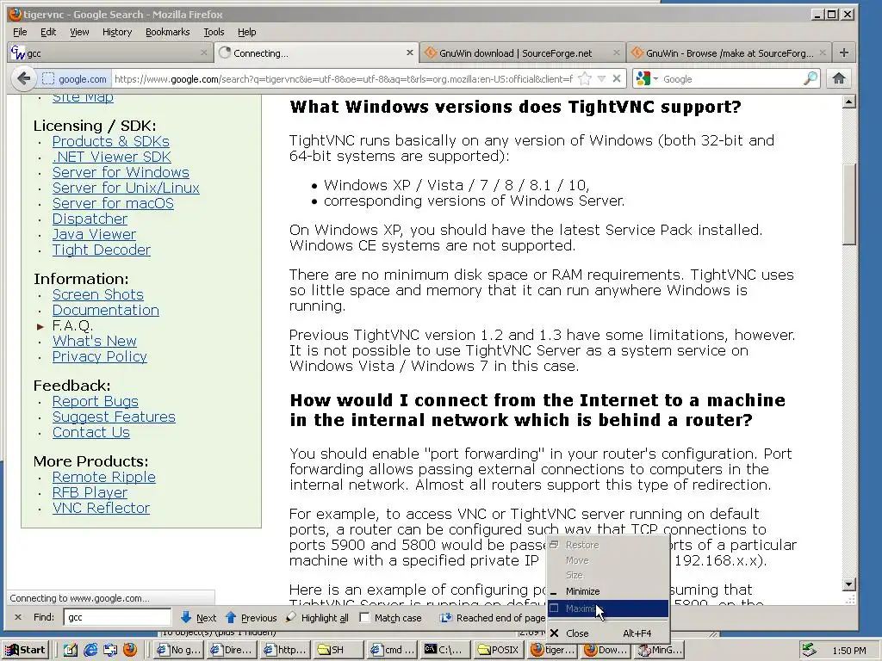Open a new tab with plus button
Image resolution: width=882 pixels, height=661 pixels.
(x=844, y=53)
